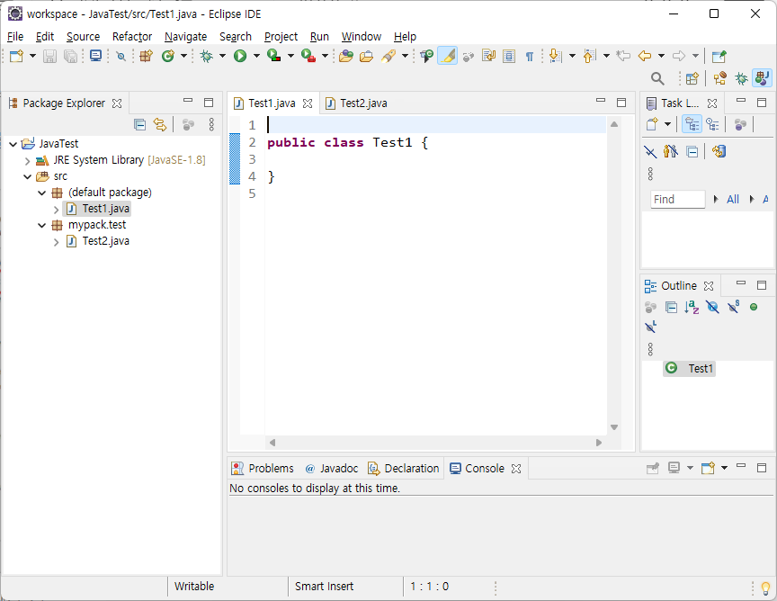
Task: Collapse the JavaTest project node
Action: [x=13, y=144]
